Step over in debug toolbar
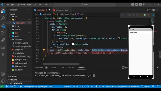Screen dimensions: 161x91 (x=129, y=15)
